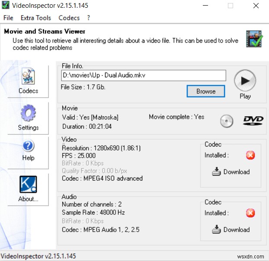
Task: Click 'Movie complete : Yes' text
Action: 176,117
